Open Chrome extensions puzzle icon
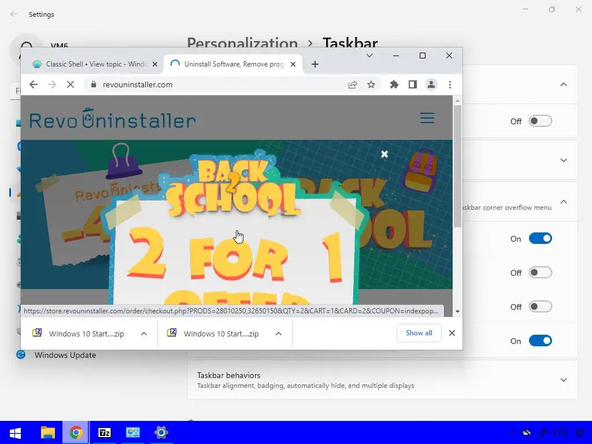Image resolution: width=592 pixels, height=444 pixels. (394, 84)
